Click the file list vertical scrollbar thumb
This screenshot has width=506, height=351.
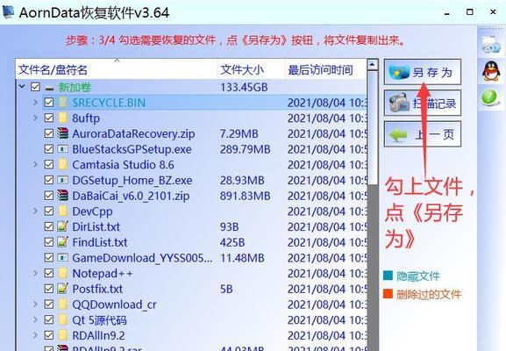coord(373,127)
